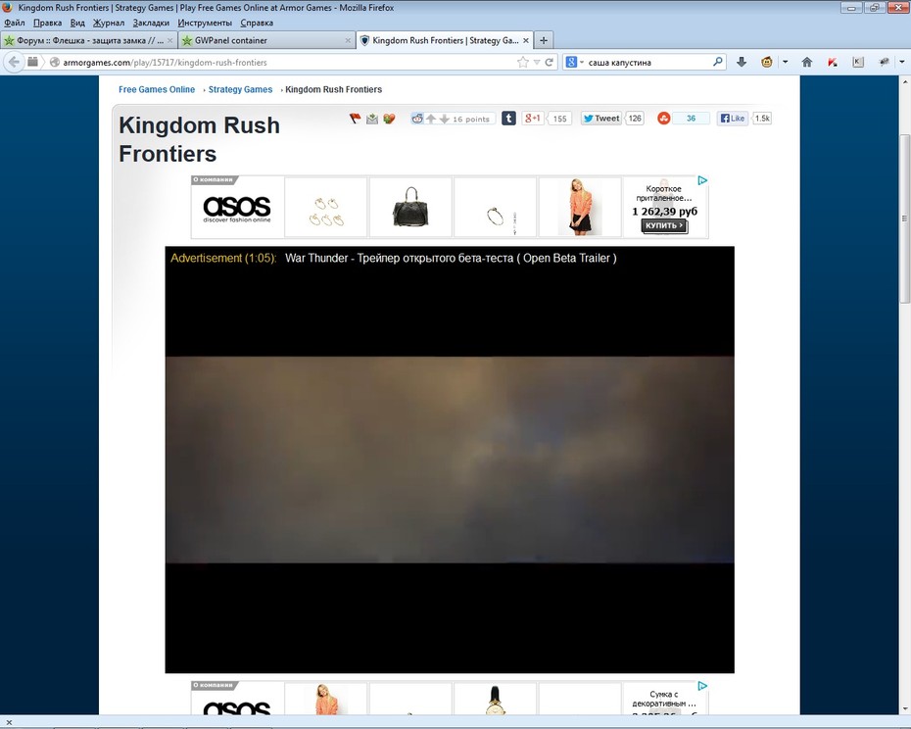Upvote on Reddit with the up arrow

pyautogui.click(x=430, y=119)
